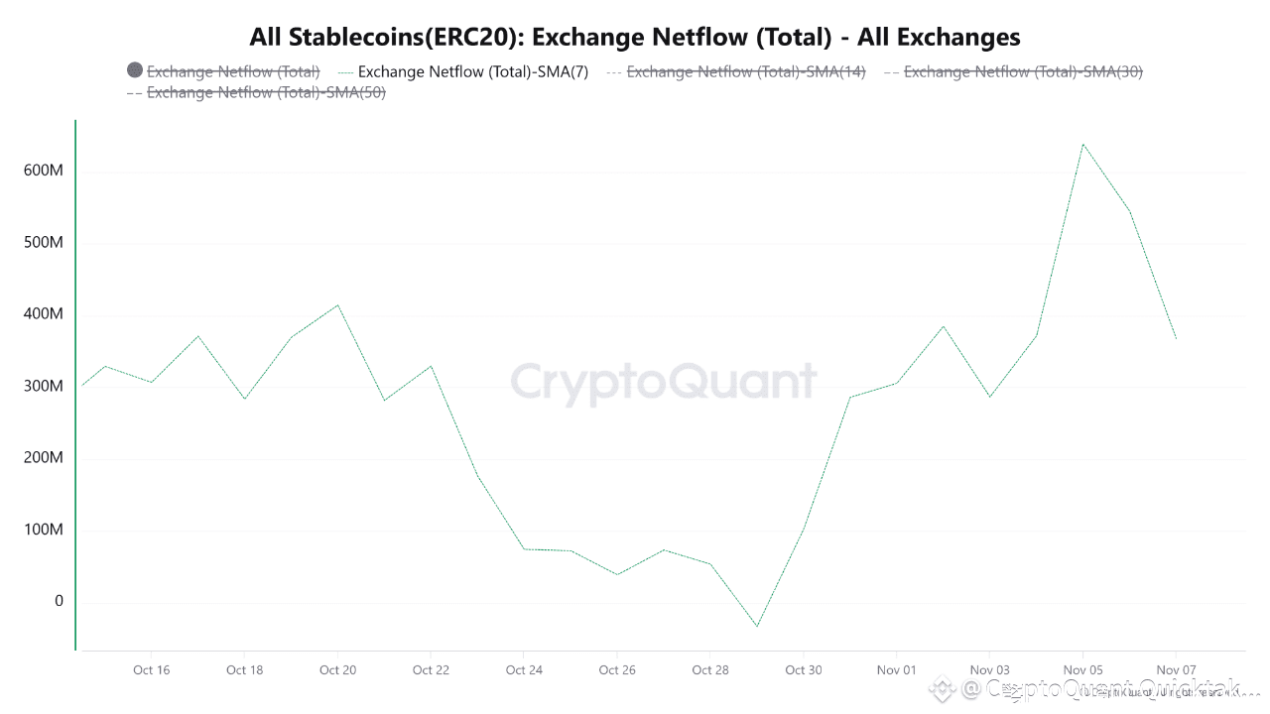Toggle the Exchange Netflow (Total)-SMA(50) legend entry
Image resolution: width=1270 pixels, height=714 pixels.
pyautogui.click(x=265, y=92)
